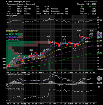Click the 20M volume axis label

click(4, 59)
